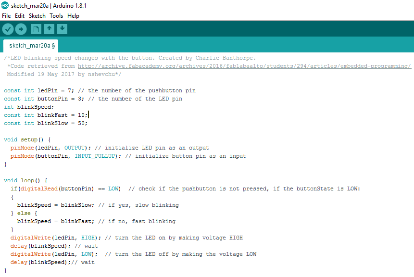
Task: Click the Upload arrow button
Action: click(21, 29)
